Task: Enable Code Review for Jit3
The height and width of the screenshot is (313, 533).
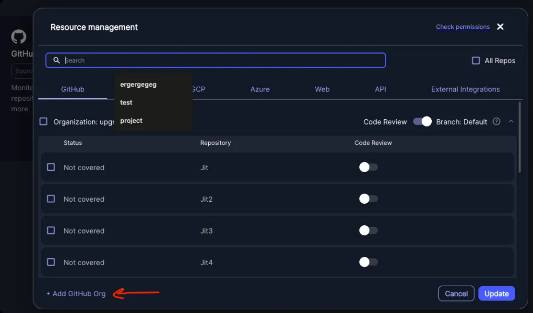Action: [368, 231]
